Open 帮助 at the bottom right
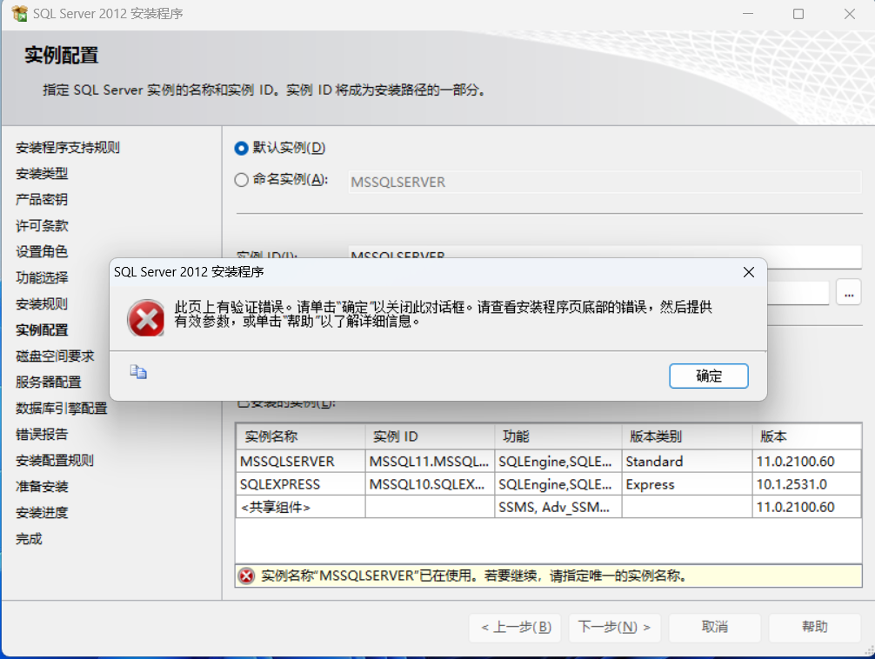The image size is (875, 659). (x=815, y=627)
